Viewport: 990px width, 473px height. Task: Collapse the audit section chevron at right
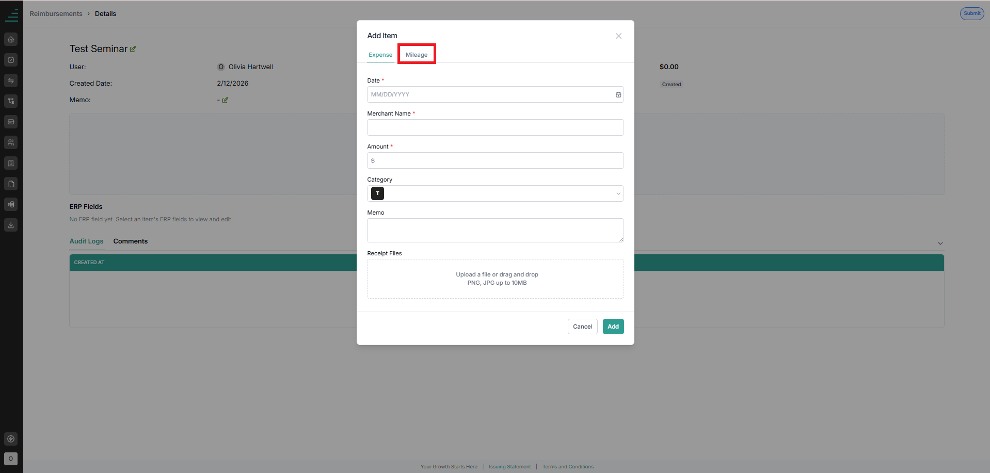pos(940,243)
